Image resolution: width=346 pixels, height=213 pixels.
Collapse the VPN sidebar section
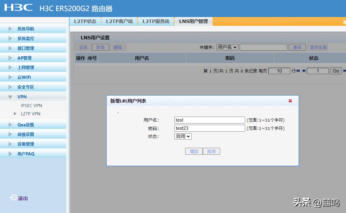pos(22,97)
